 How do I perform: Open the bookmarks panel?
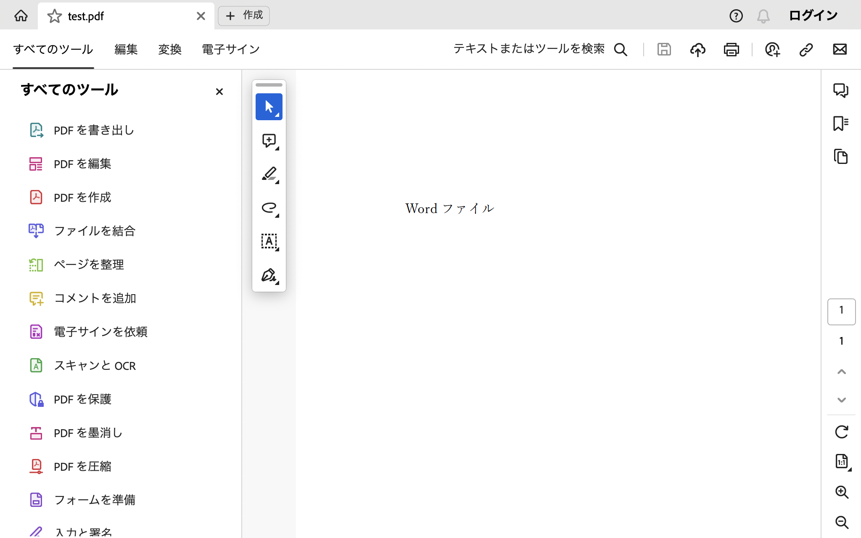click(841, 124)
